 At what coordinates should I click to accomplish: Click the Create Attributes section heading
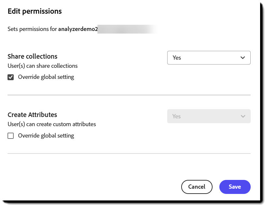pyautogui.click(x=32, y=115)
